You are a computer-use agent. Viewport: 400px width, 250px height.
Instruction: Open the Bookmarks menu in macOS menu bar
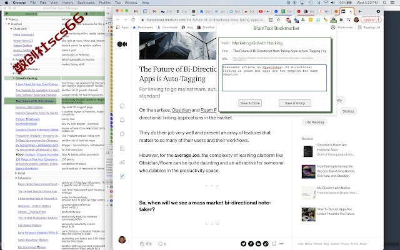coord(86,2)
